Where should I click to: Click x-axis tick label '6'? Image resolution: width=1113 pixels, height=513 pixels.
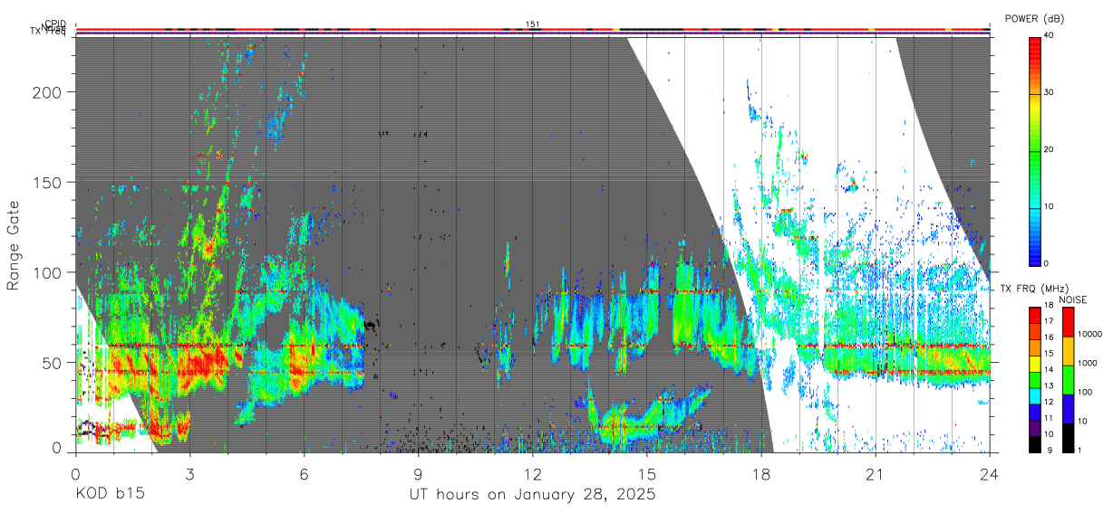point(304,473)
